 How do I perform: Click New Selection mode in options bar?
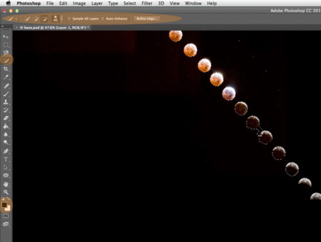pos(28,19)
